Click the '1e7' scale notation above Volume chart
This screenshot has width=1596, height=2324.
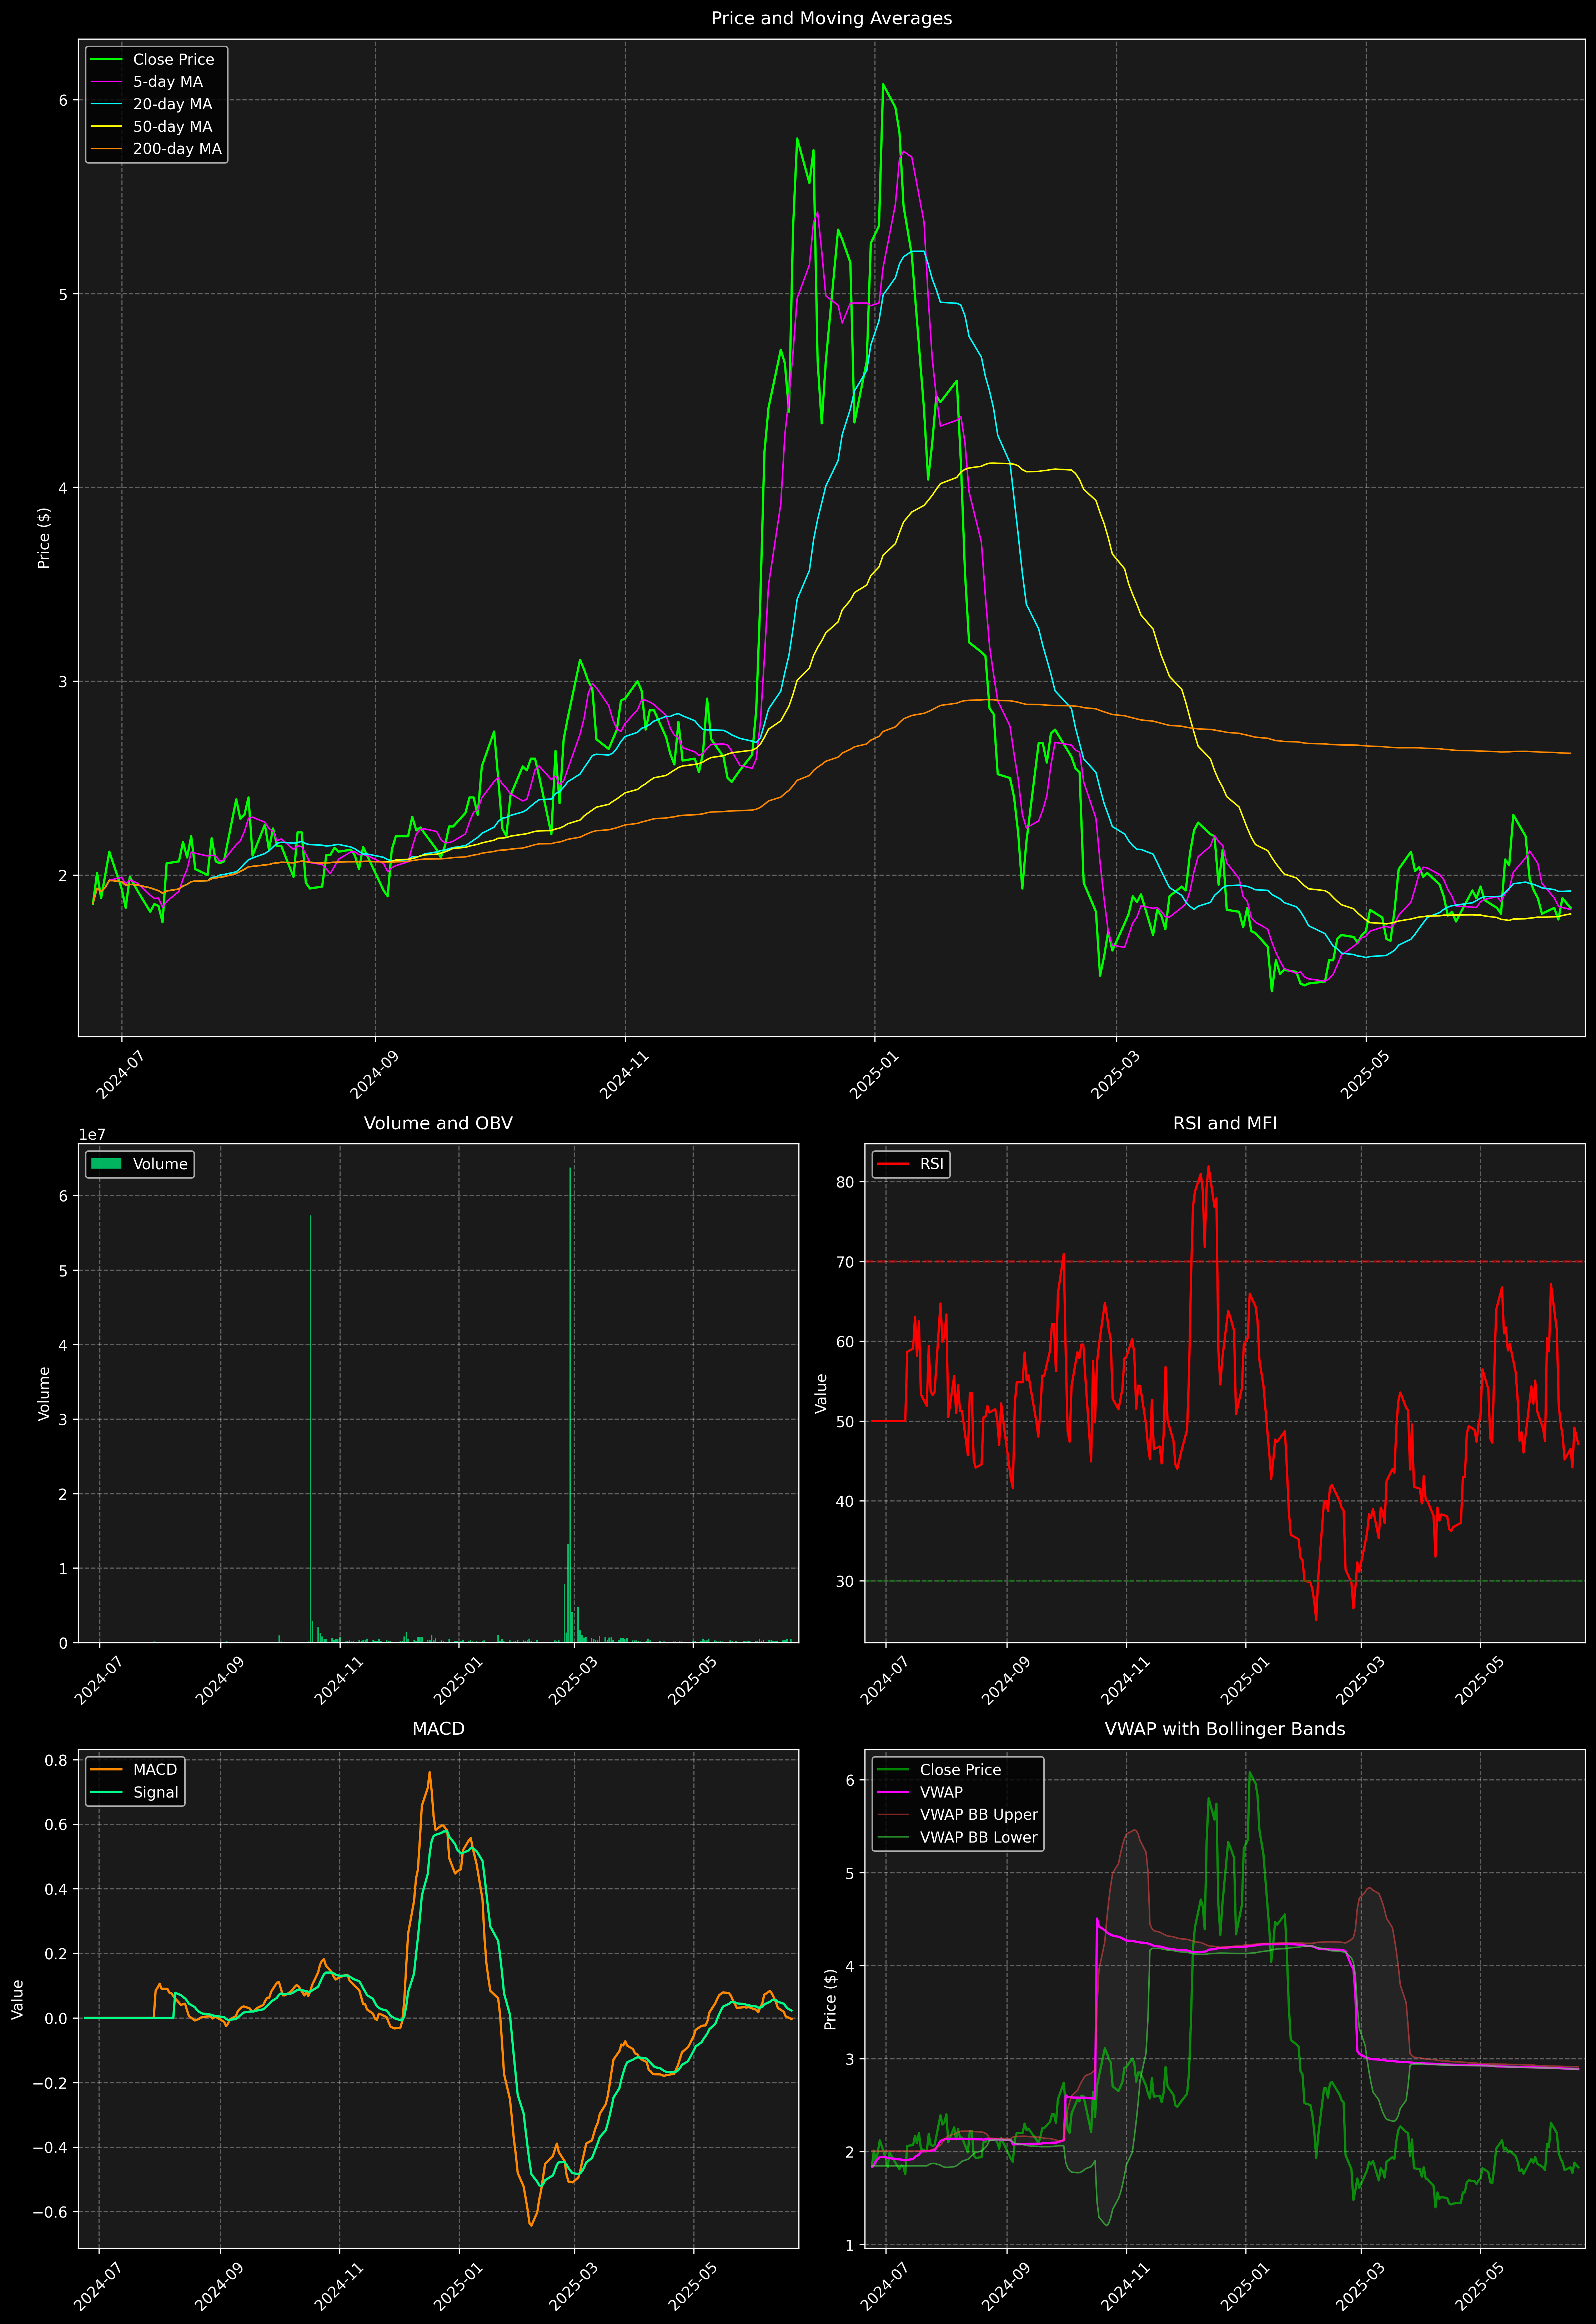92,1135
